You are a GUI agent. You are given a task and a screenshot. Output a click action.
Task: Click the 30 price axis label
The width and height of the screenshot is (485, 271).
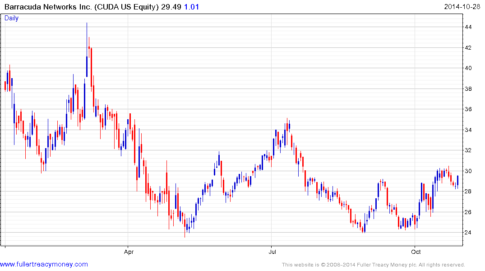click(468, 171)
